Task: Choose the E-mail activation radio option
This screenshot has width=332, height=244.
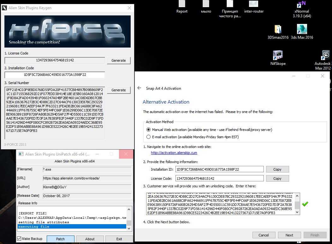Action: pos(148,137)
